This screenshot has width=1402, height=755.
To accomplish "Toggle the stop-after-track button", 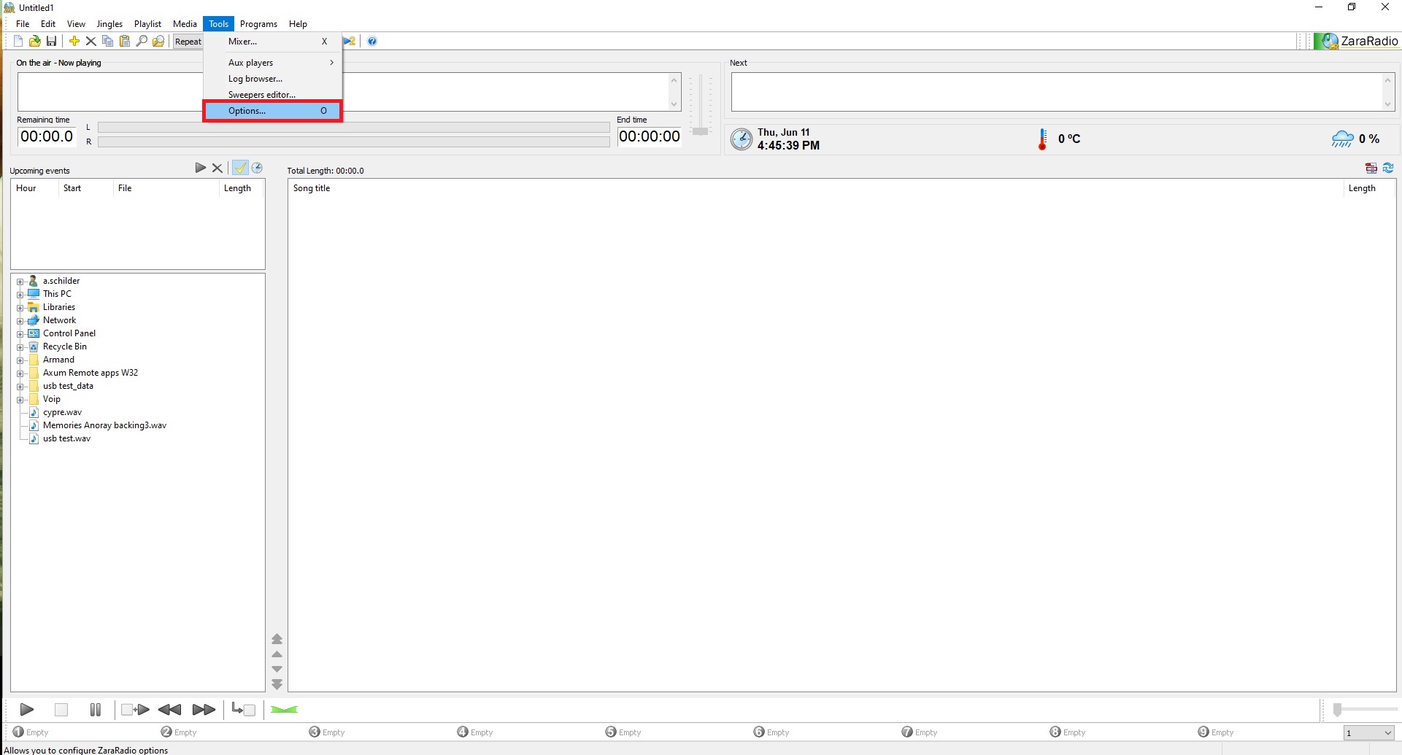I will 243,710.
